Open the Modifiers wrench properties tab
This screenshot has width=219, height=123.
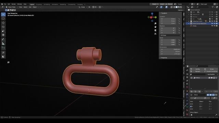187,94
